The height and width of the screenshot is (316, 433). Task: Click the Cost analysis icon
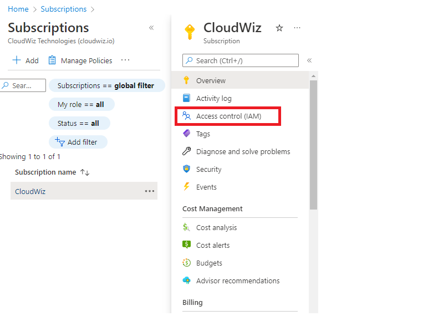(187, 228)
